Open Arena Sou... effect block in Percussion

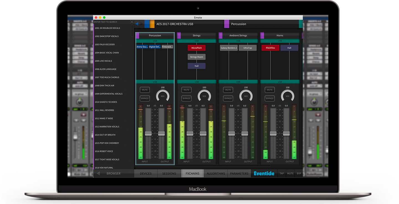[142, 47]
